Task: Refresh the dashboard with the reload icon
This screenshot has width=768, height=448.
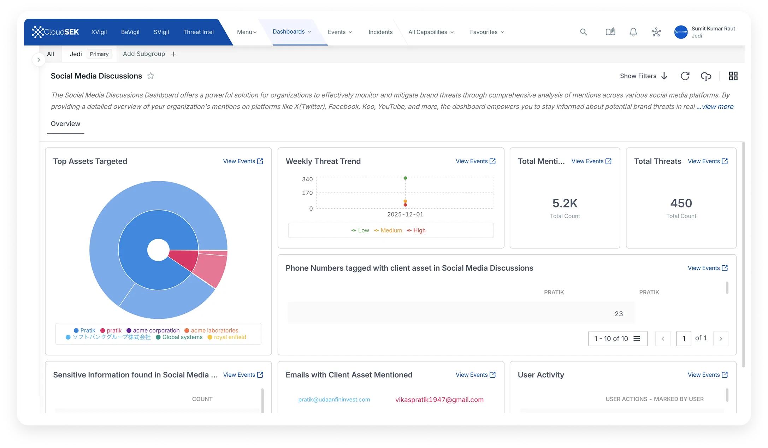Action: 685,76
